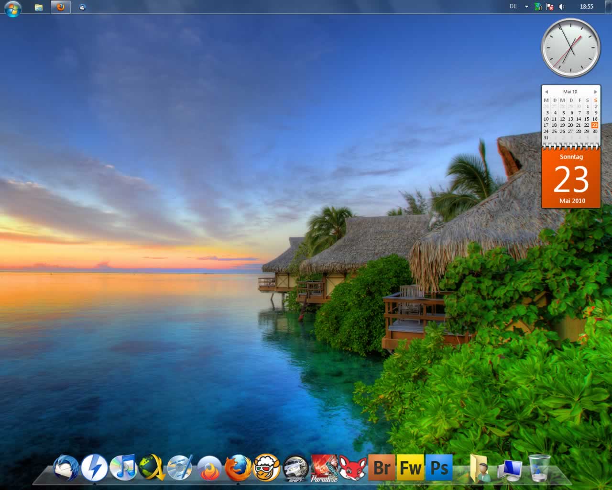Open the 18:55 taskbar clock
This screenshot has height=490, width=612.
click(x=587, y=7)
